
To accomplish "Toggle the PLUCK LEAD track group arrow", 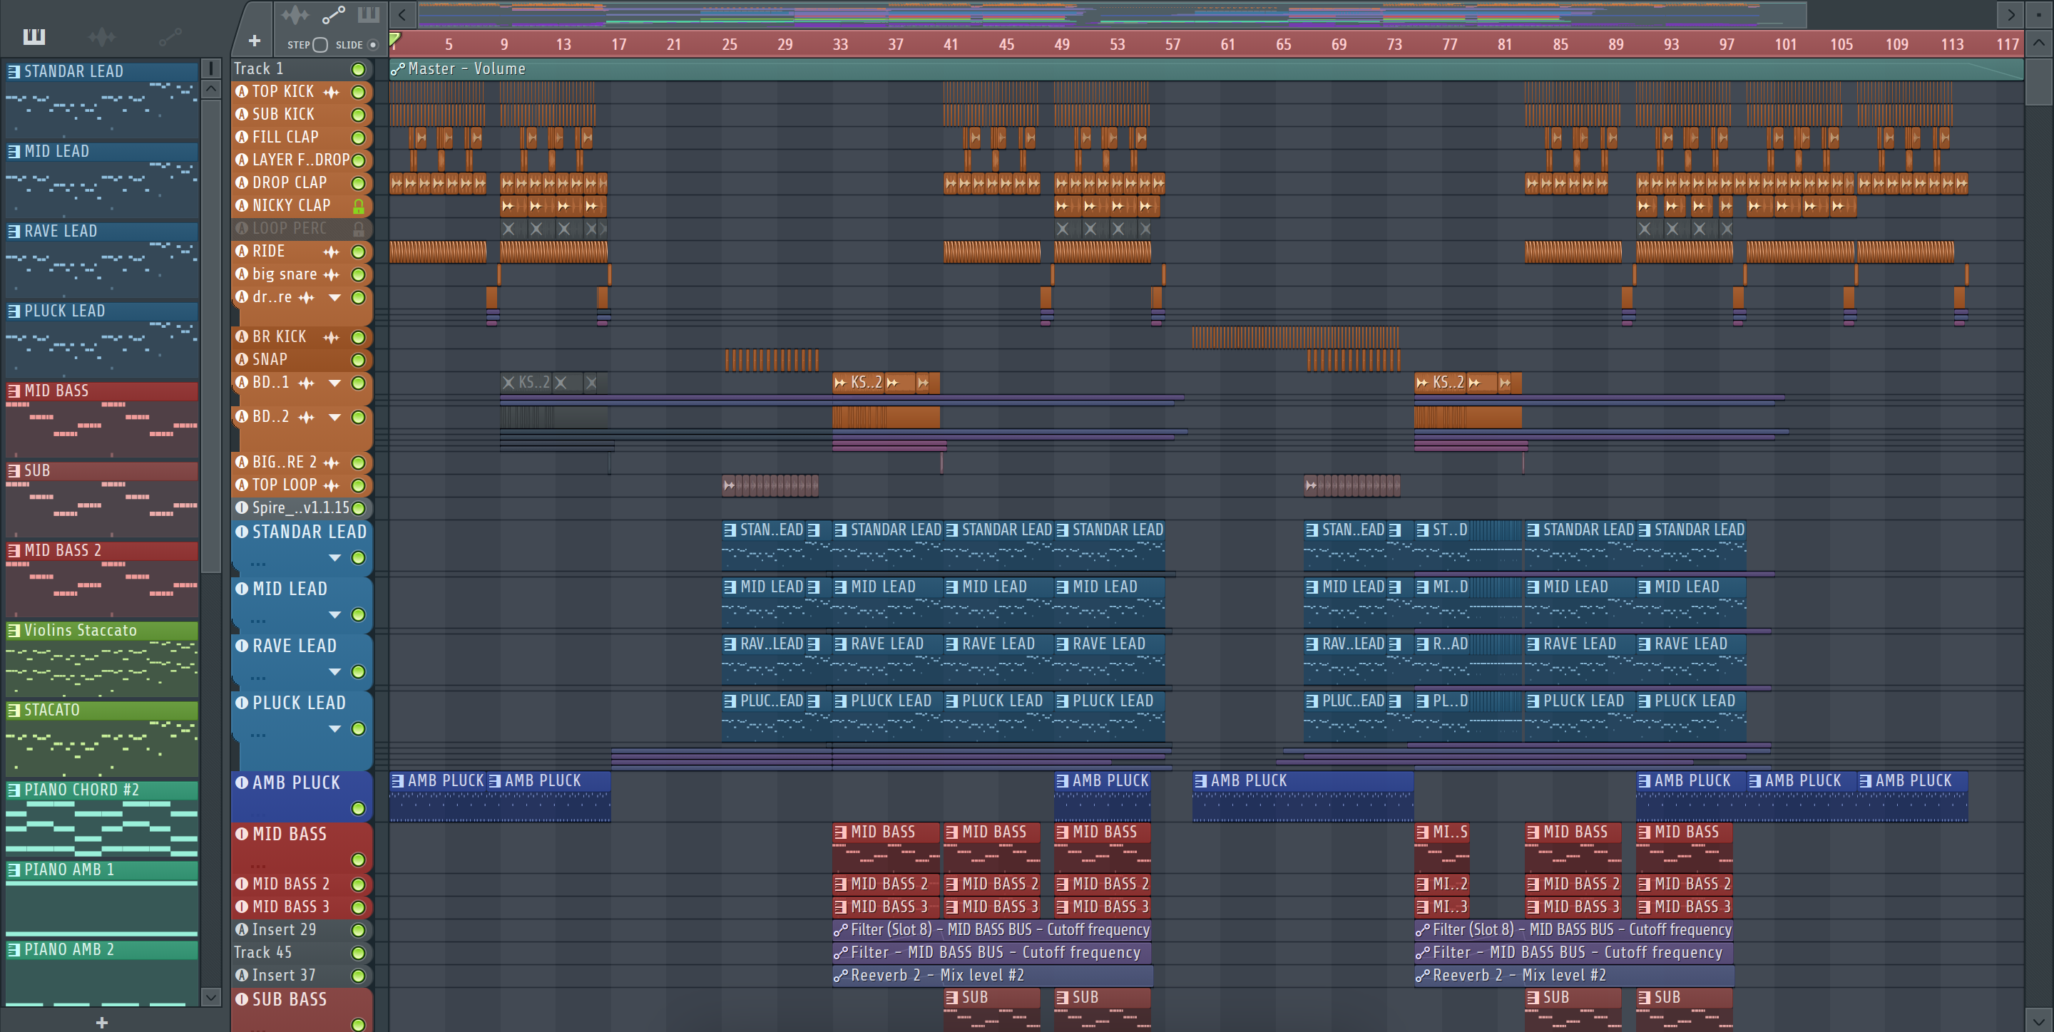I will [x=335, y=728].
